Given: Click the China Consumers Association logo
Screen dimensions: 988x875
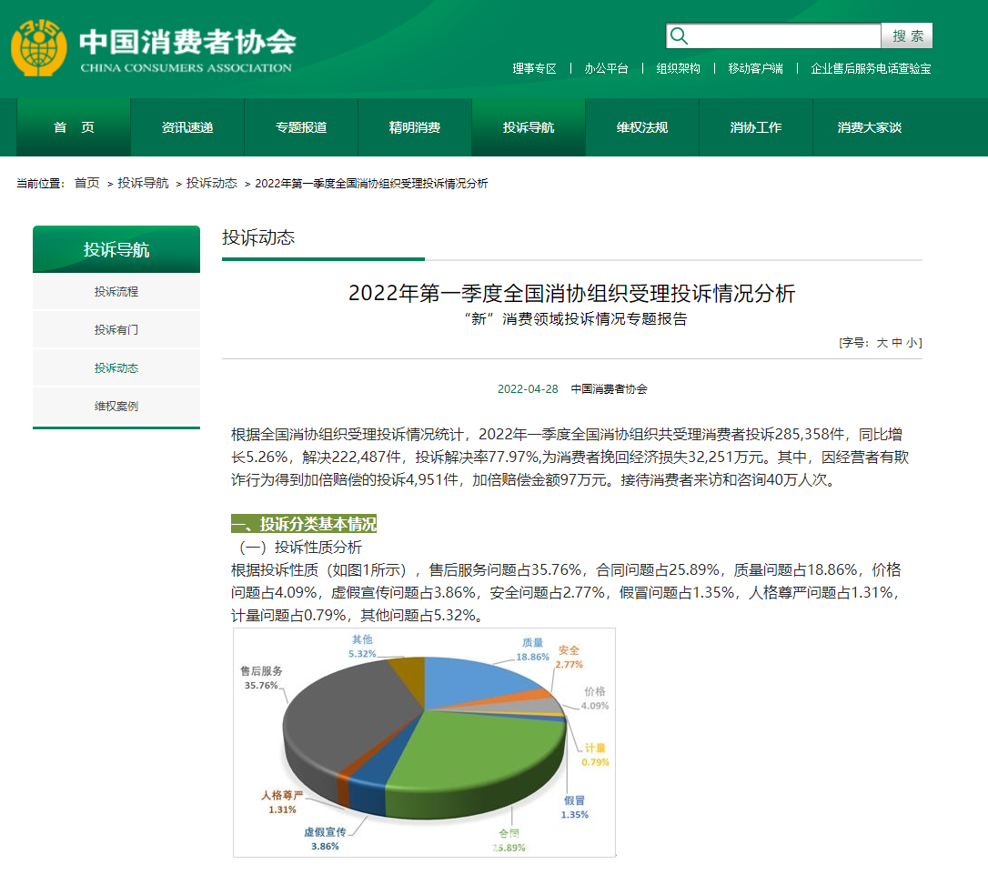Looking at the screenshot, I should click(153, 48).
